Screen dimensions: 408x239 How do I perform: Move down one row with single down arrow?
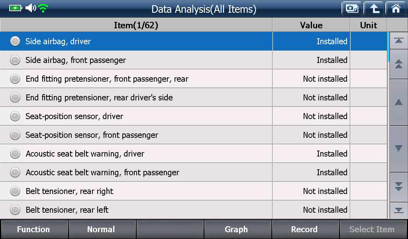[x=398, y=149]
